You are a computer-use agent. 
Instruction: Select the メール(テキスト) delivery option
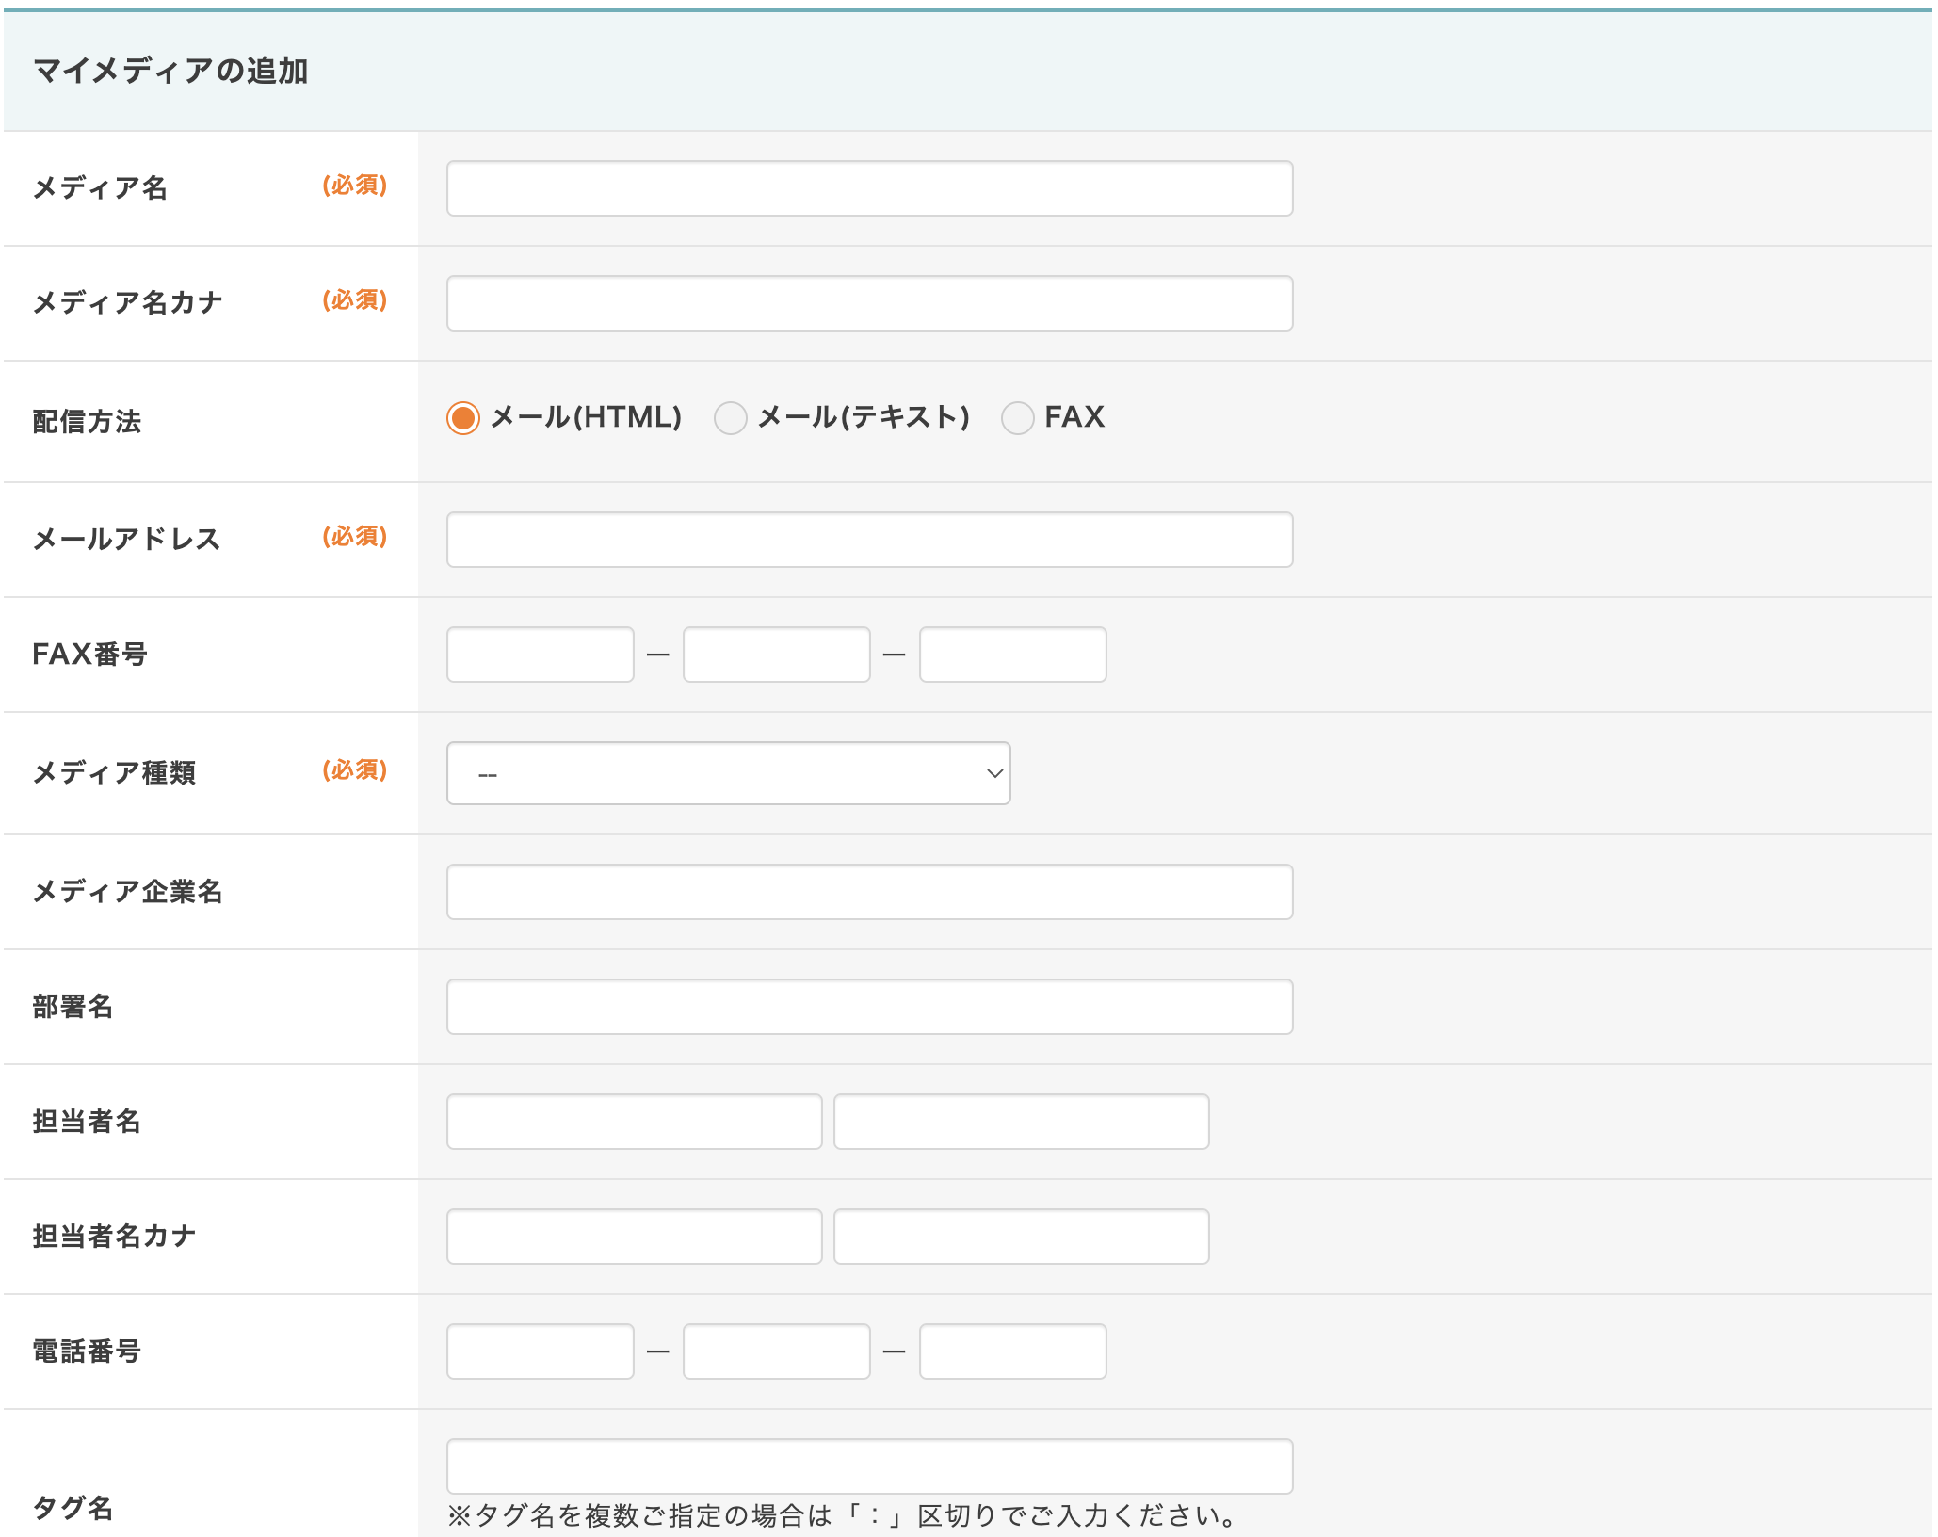click(731, 417)
